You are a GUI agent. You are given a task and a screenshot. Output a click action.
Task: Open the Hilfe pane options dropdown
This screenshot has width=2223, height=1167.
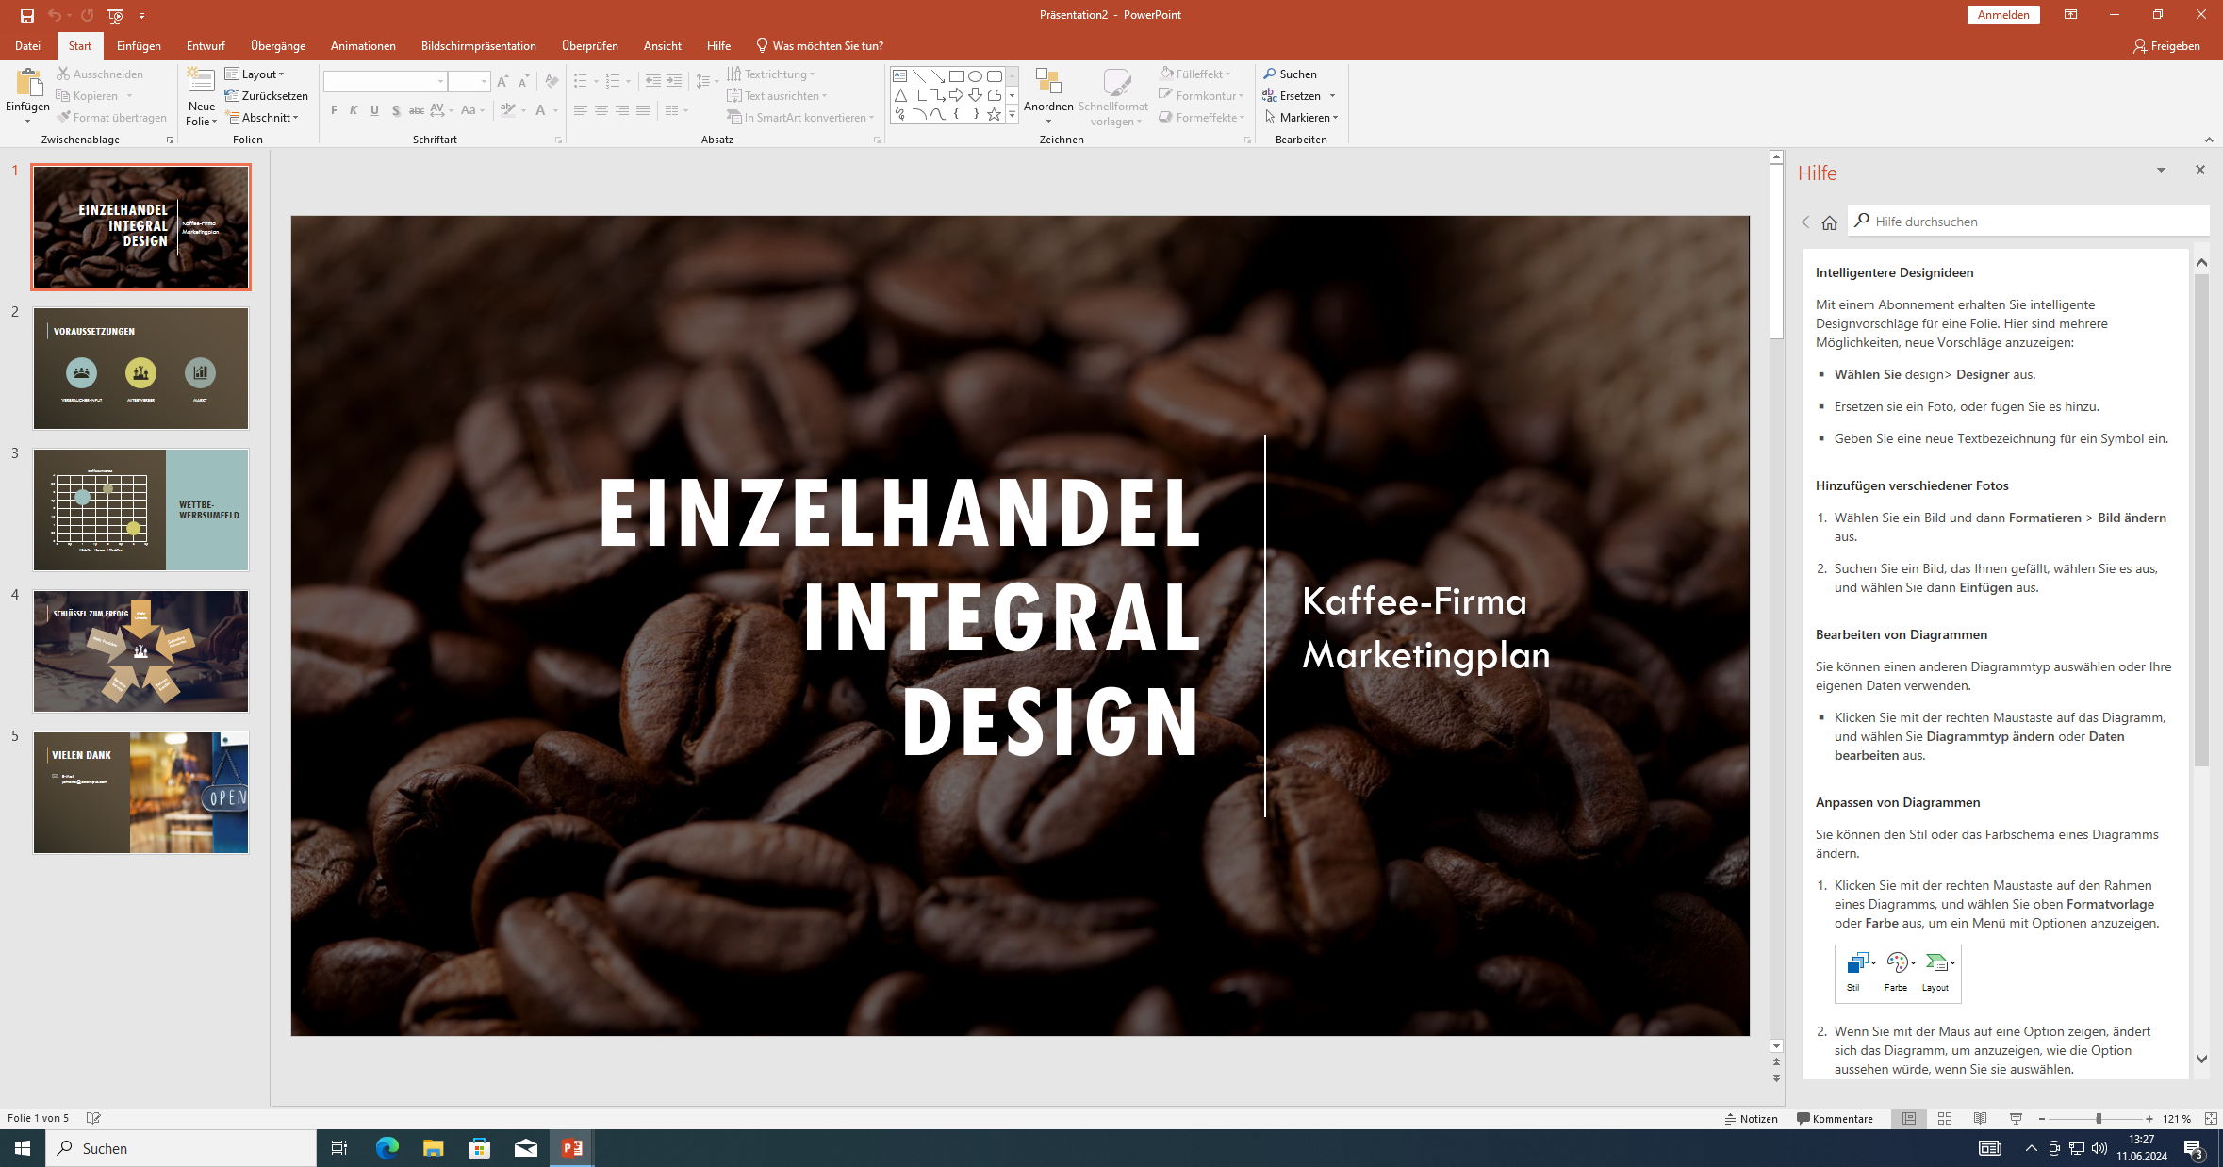tap(2161, 170)
